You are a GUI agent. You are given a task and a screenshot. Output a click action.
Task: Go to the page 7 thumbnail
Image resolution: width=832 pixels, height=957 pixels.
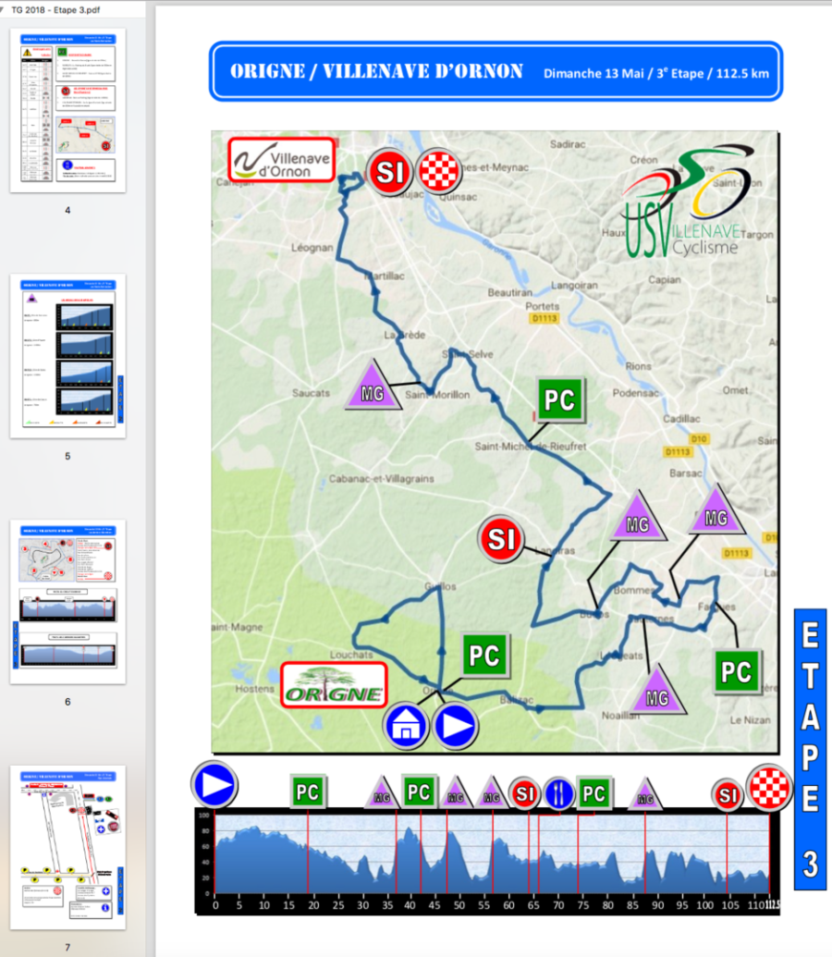tap(67, 847)
